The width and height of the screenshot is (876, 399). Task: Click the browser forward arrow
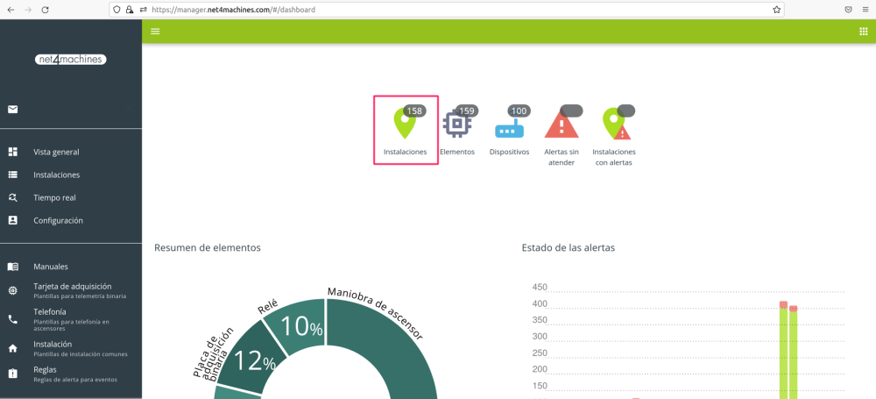[28, 10]
